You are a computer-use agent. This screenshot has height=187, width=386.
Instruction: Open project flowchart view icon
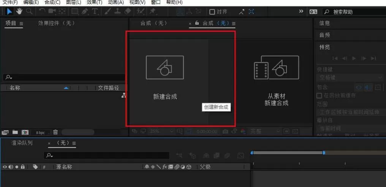tap(123, 96)
